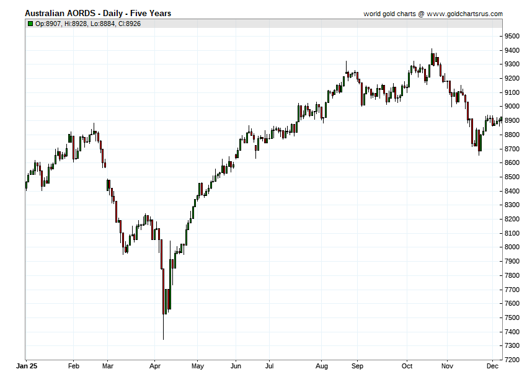527x382 pixels.
Task: Click the 7200 price axis label
Action: (512, 360)
